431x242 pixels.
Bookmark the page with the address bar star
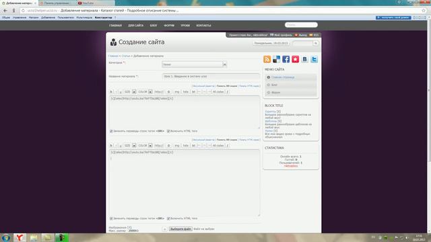pyautogui.click(x=424, y=11)
